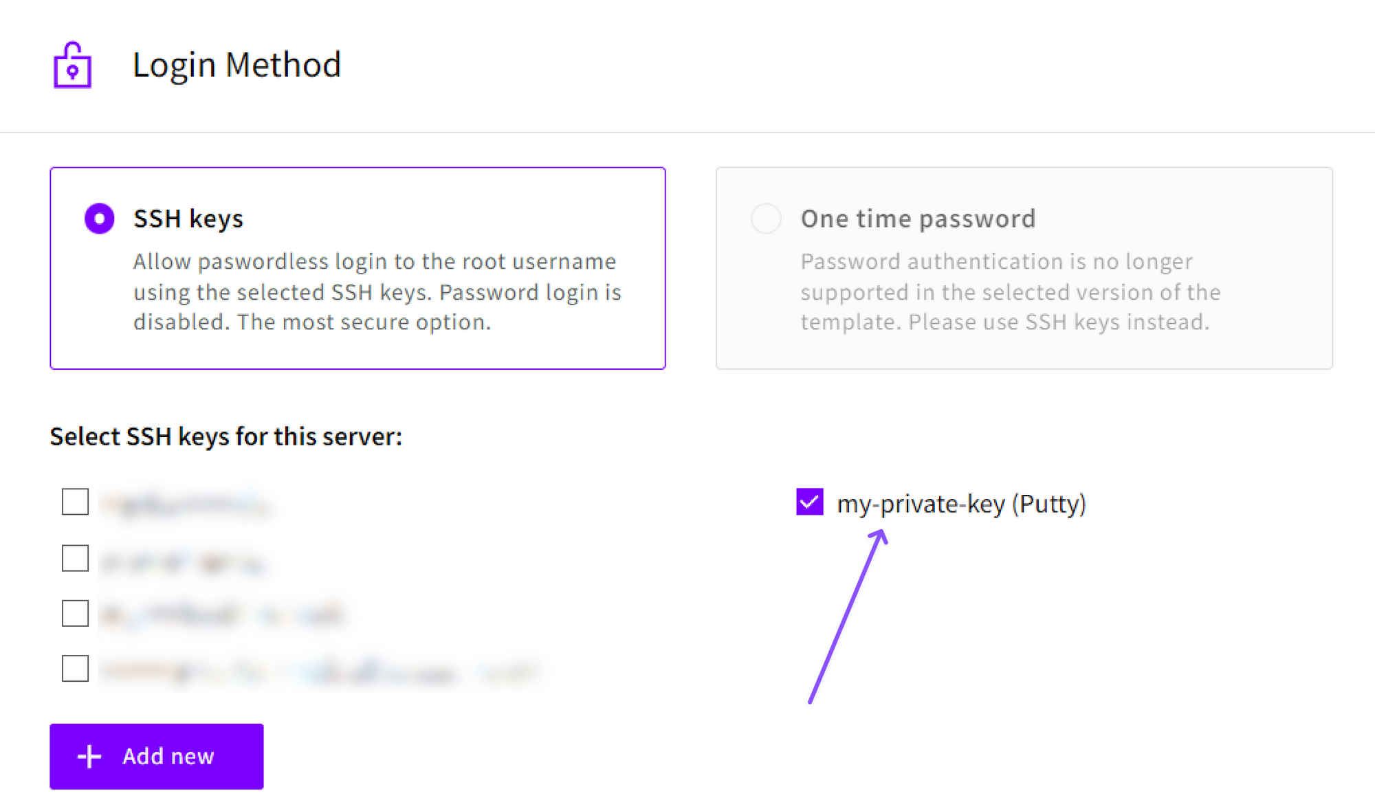Check the third blurred SSH key checkbox
Viewport: 1375px width, 811px height.
click(75, 613)
